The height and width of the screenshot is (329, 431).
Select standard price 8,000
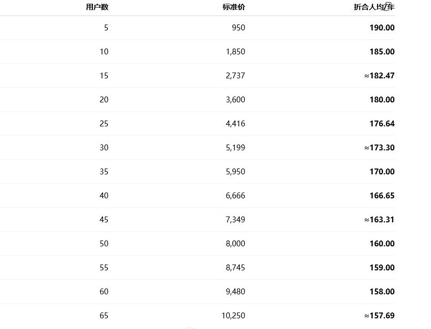(x=236, y=244)
